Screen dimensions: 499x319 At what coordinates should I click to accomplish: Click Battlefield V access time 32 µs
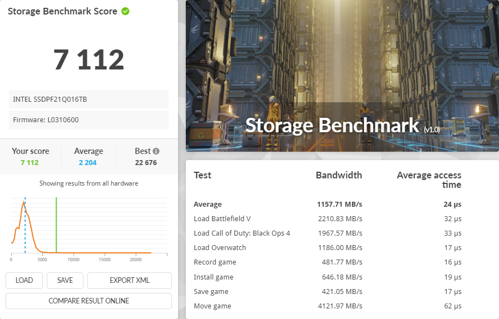point(453,219)
